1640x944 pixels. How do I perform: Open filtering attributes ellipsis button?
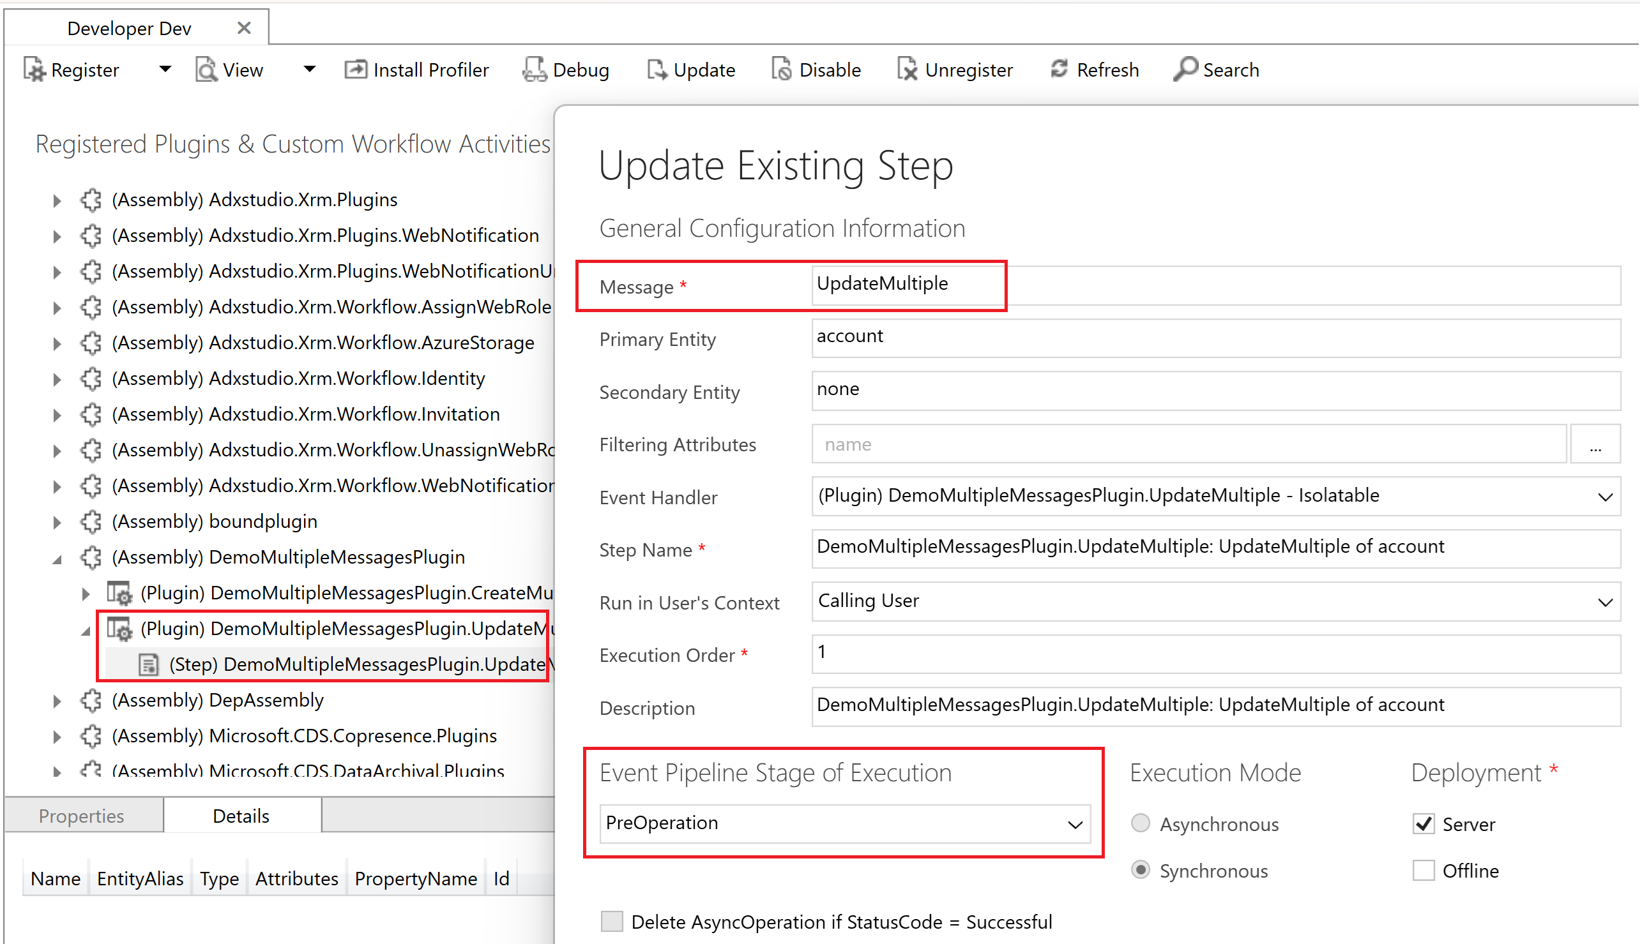pos(1595,446)
